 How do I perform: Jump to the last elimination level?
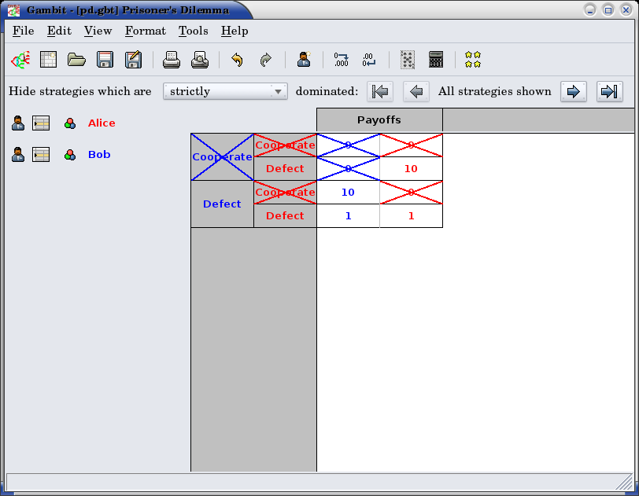click(x=609, y=92)
